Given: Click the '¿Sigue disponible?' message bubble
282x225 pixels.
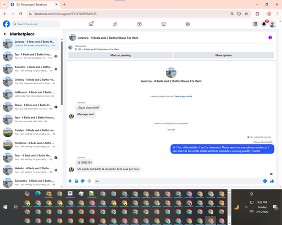Looking at the screenshot, I should click(88, 107).
